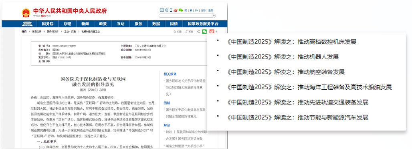Click 注册 register link
The width and height of the screenshot is (412, 149).
pyautogui.click(x=203, y=10)
